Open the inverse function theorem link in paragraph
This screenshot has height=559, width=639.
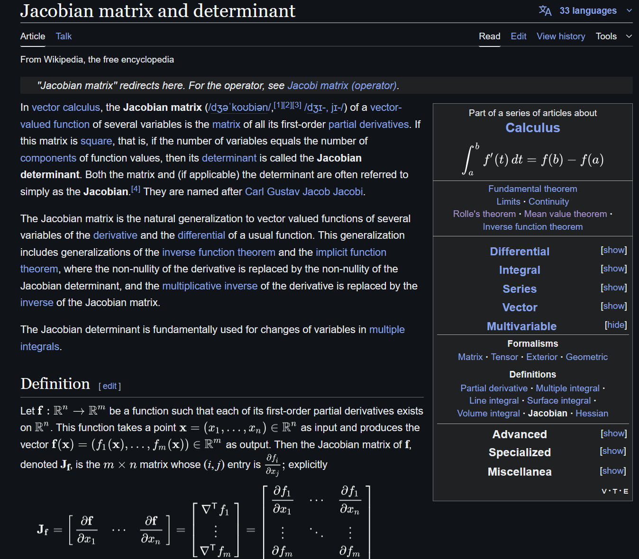(x=219, y=252)
